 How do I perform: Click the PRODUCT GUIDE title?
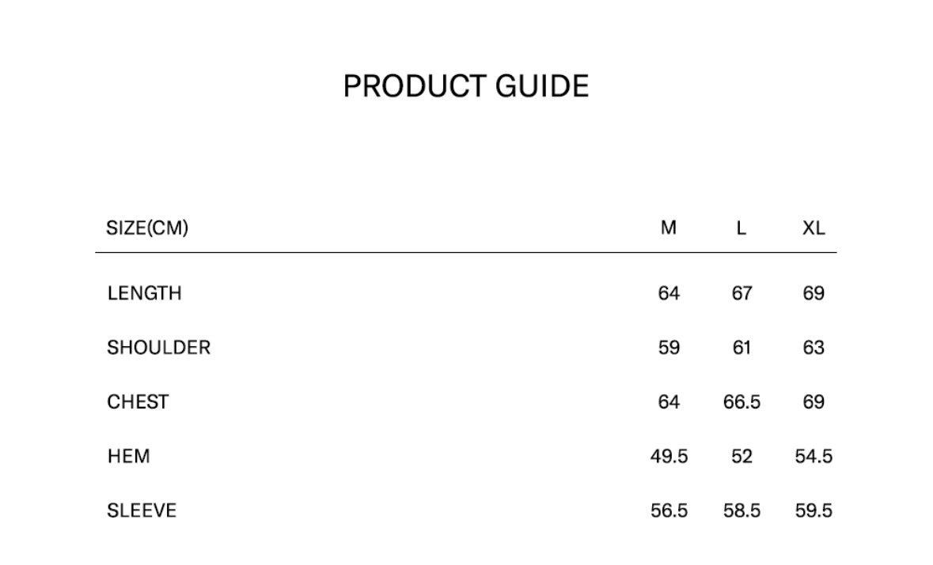(465, 86)
